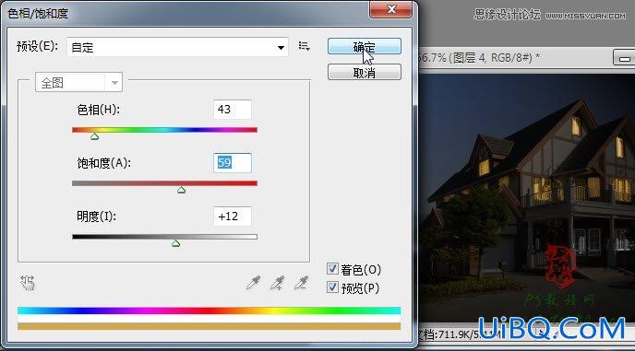Click the 明度 lightness slider handle

(x=175, y=243)
